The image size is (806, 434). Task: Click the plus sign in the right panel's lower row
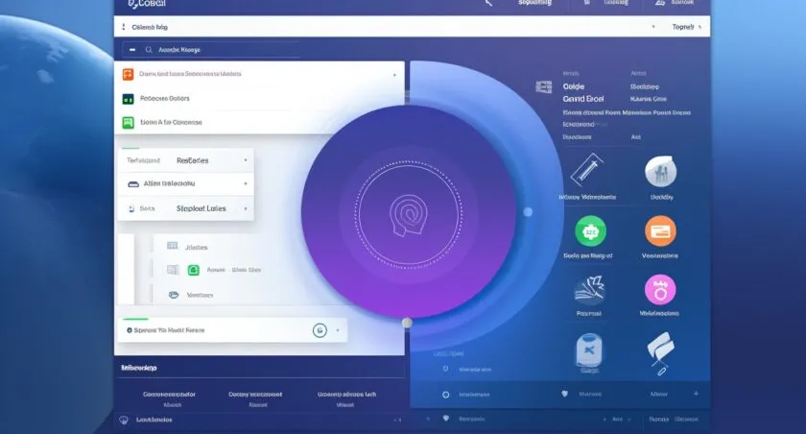click(696, 394)
